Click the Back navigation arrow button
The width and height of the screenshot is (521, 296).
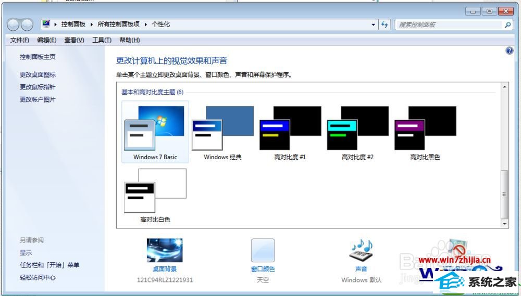tap(14, 24)
